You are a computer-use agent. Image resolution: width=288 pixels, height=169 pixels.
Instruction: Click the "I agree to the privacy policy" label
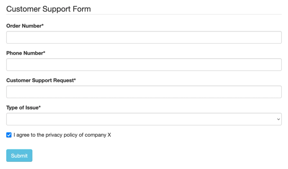click(x=62, y=135)
